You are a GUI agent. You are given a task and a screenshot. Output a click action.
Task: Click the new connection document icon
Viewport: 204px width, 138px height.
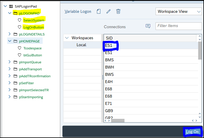coord(99,11)
